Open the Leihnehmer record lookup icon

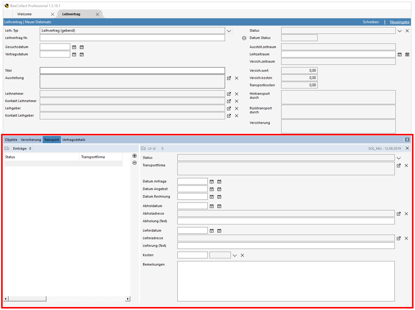tap(229, 93)
